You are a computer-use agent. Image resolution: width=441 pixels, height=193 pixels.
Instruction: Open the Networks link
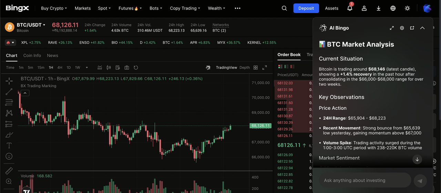click(x=220, y=25)
